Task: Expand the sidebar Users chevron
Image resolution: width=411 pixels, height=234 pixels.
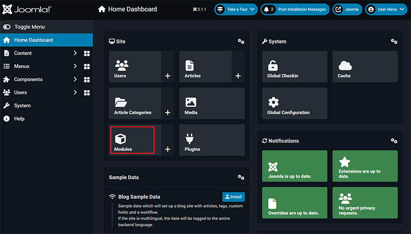Action: pyautogui.click(x=75, y=93)
